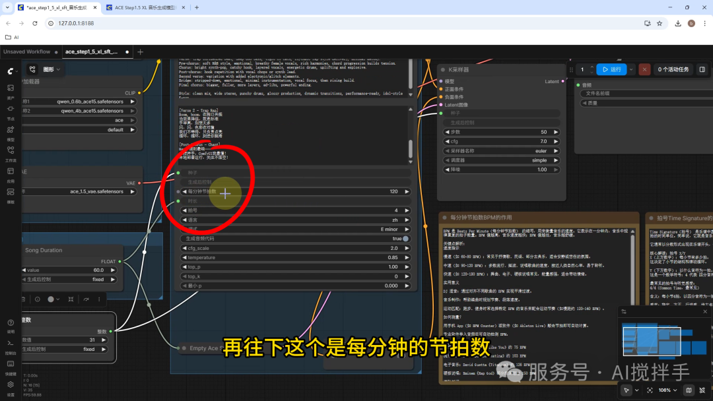Increase cfg 7.0 with right arrow
The height and width of the screenshot is (401, 713).
tap(556, 142)
